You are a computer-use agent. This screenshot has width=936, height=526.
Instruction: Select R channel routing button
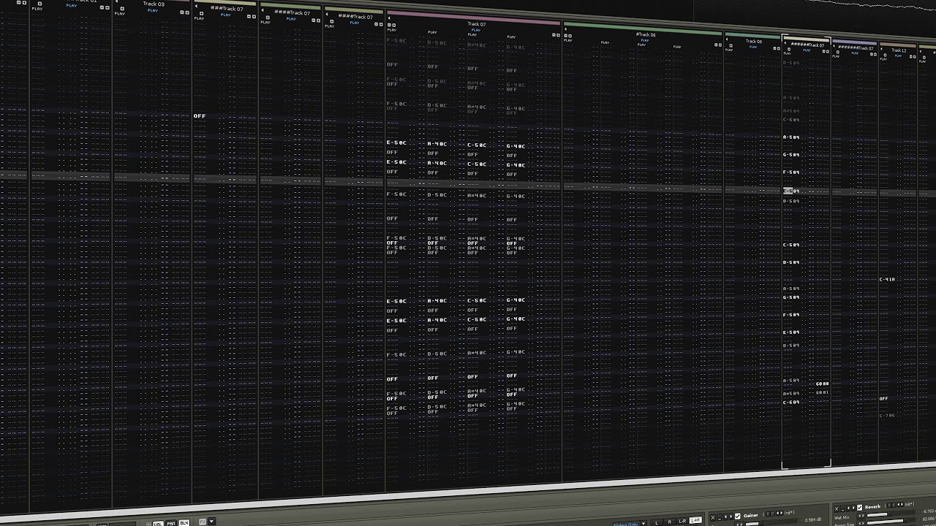[x=669, y=522]
